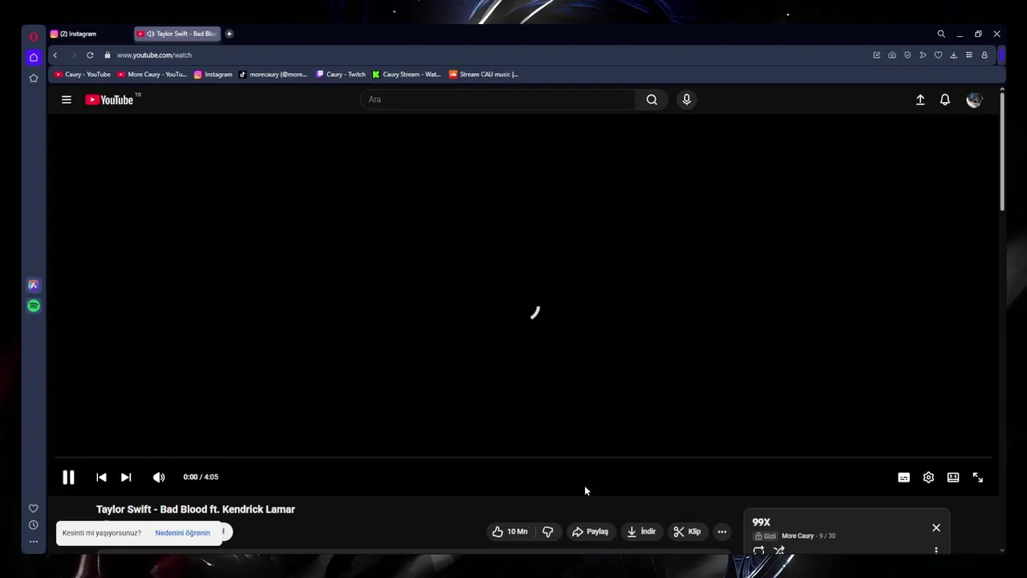The height and width of the screenshot is (578, 1027).
Task: Open More Caury - YouTube bookmark
Action: click(x=152, y=75)
